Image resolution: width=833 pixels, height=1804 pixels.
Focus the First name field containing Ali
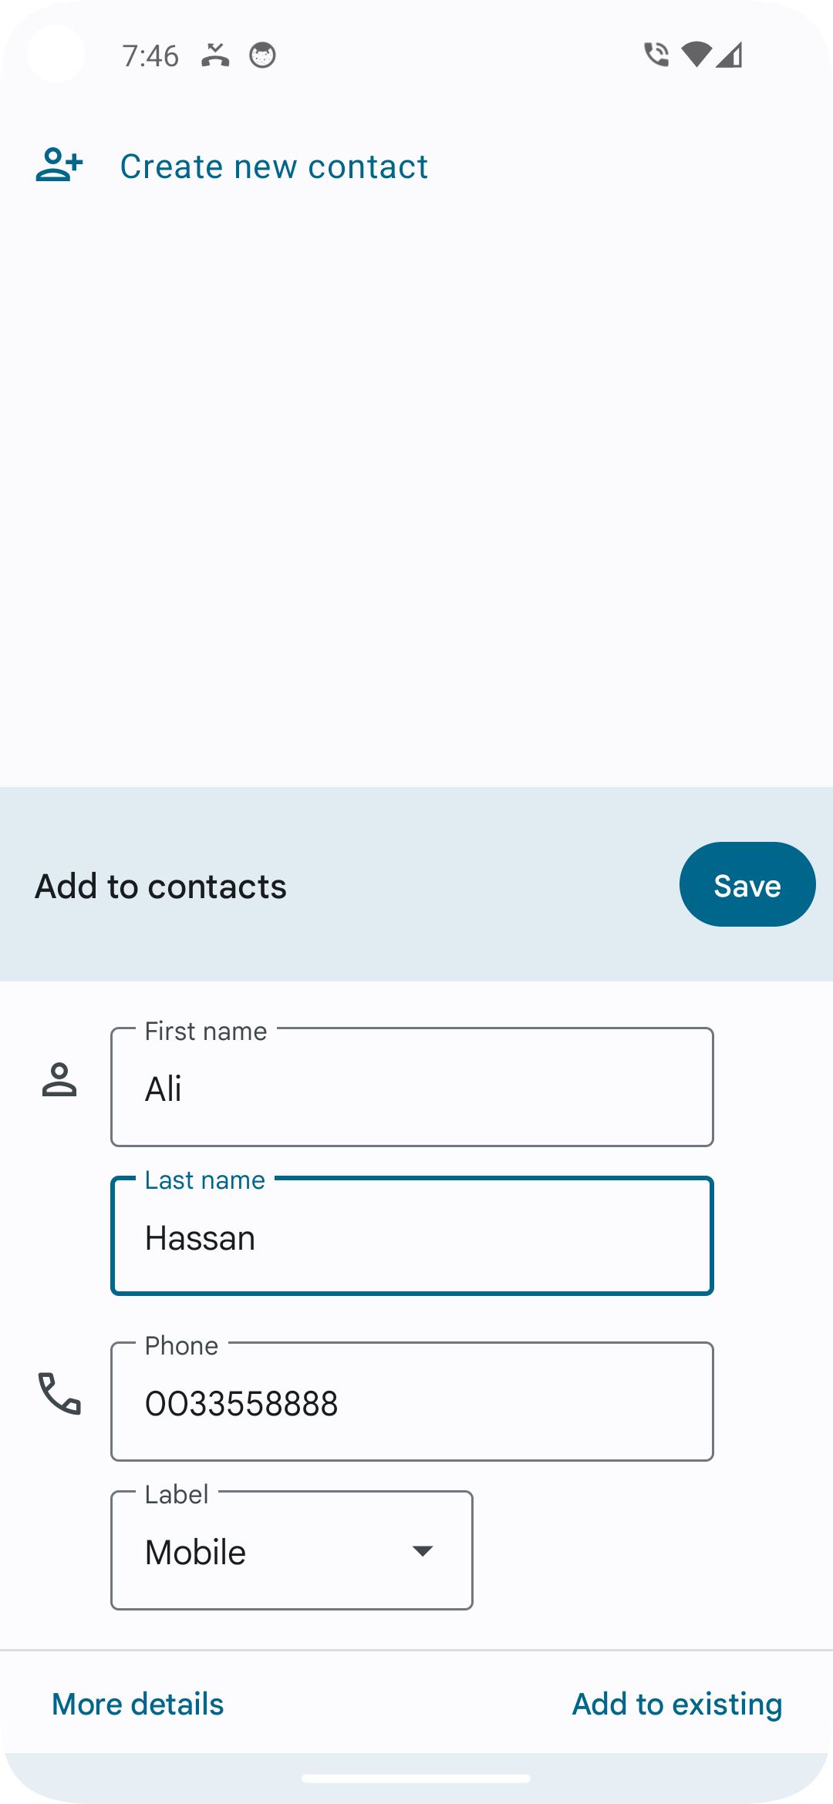pos(412,1087)
